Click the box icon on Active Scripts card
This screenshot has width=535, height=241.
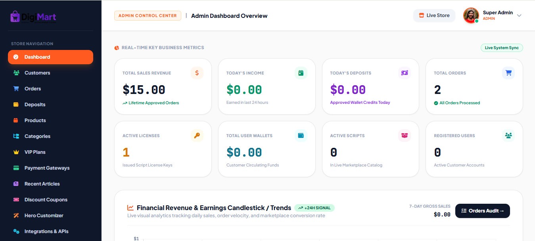405,136
